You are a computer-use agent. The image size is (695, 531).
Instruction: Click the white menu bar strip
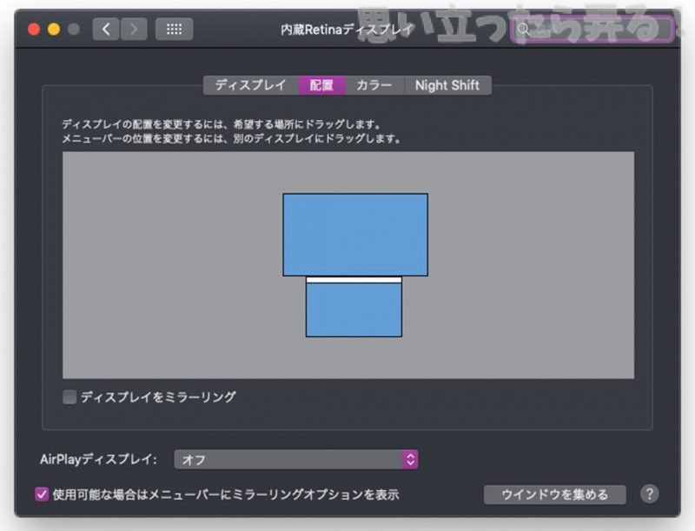pos(354,280)
